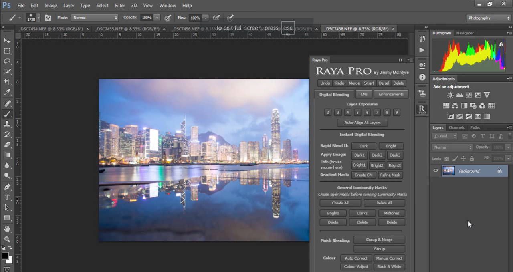Select the Blur tool
This screenshot has width=513, height=272.
7,165
